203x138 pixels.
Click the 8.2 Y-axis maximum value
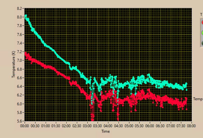[19, 9]
